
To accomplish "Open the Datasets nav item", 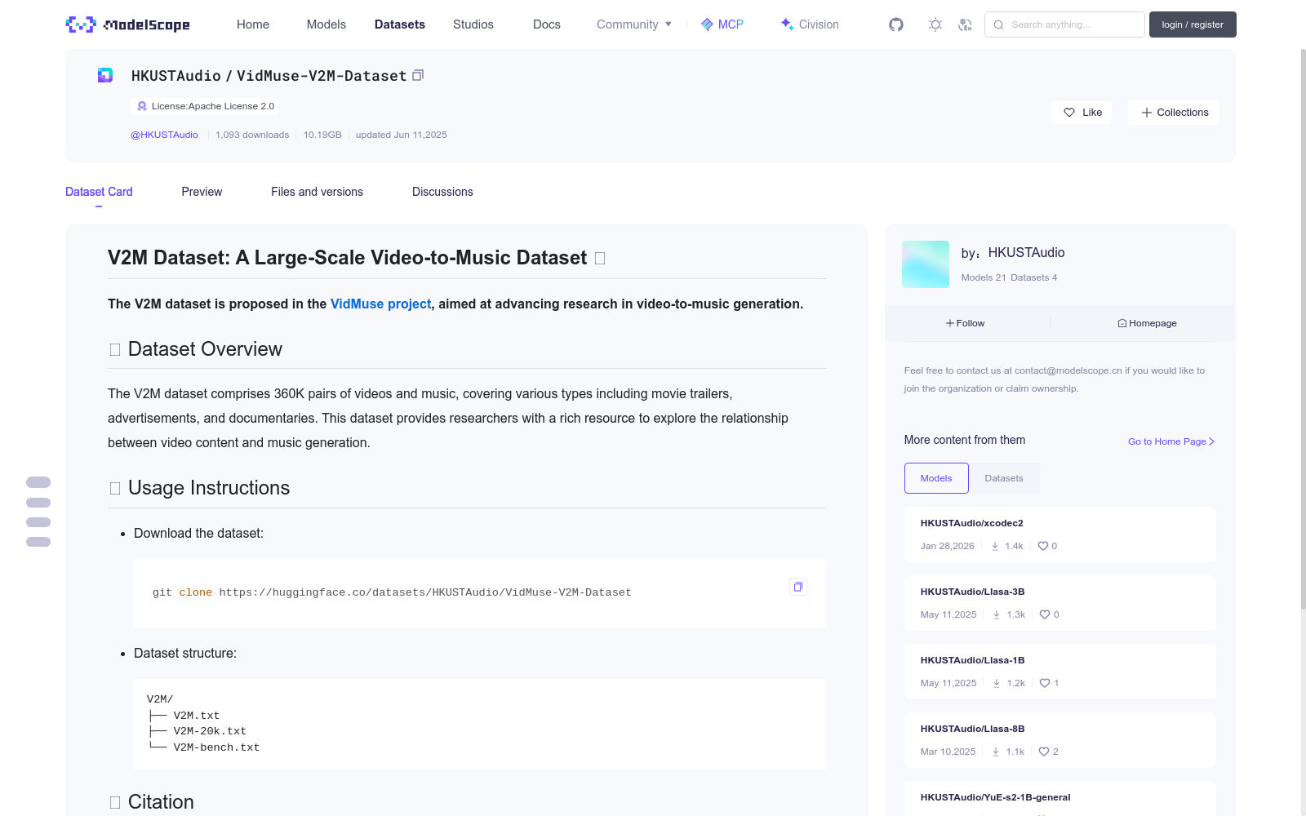I will 400,24.
